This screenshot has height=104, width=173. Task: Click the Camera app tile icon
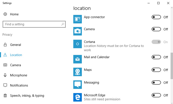click(78, 31)
